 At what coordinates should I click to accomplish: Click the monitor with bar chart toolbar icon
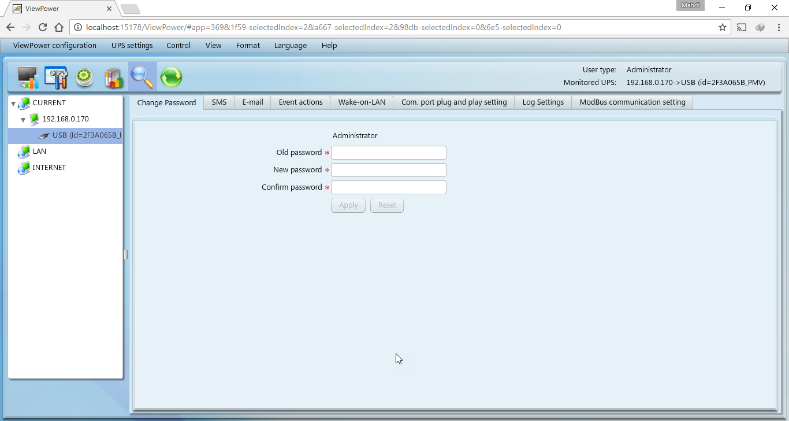pyautogui.click(x=27, y=77)
